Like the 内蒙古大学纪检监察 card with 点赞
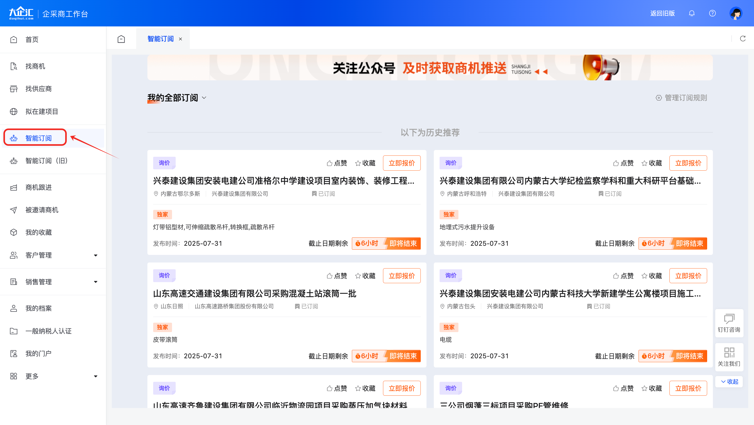Viewport: 754px width, 425px height. pos(623,163)
